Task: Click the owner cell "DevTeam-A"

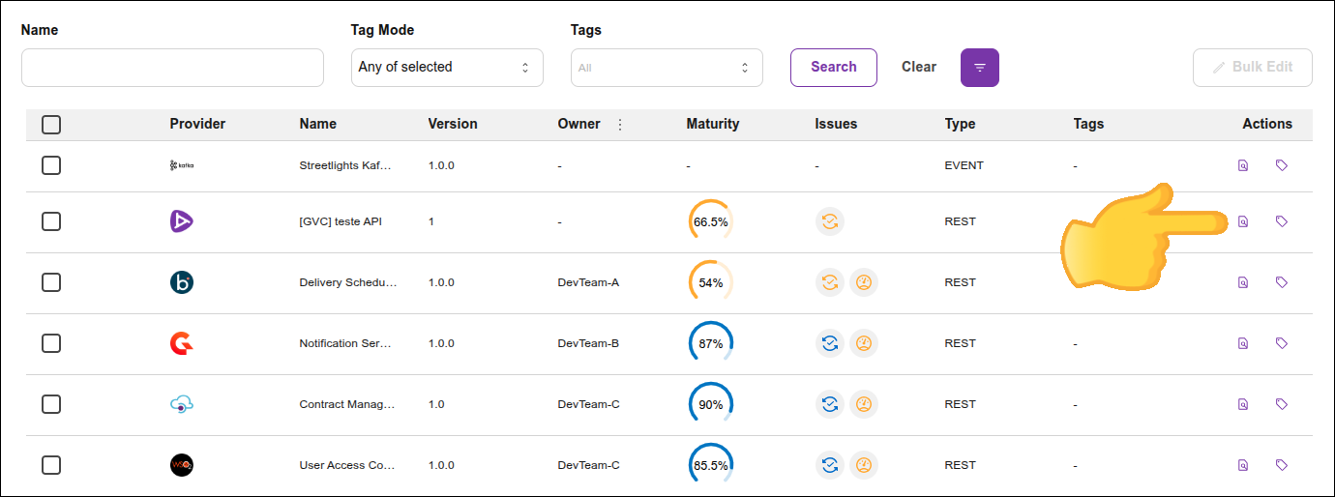Action: (588, 282)
